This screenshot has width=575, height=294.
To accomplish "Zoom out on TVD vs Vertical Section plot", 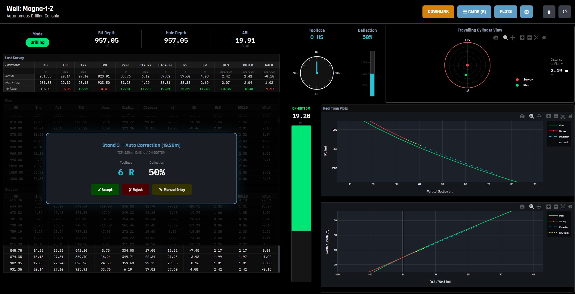I will tap(556, 116).
